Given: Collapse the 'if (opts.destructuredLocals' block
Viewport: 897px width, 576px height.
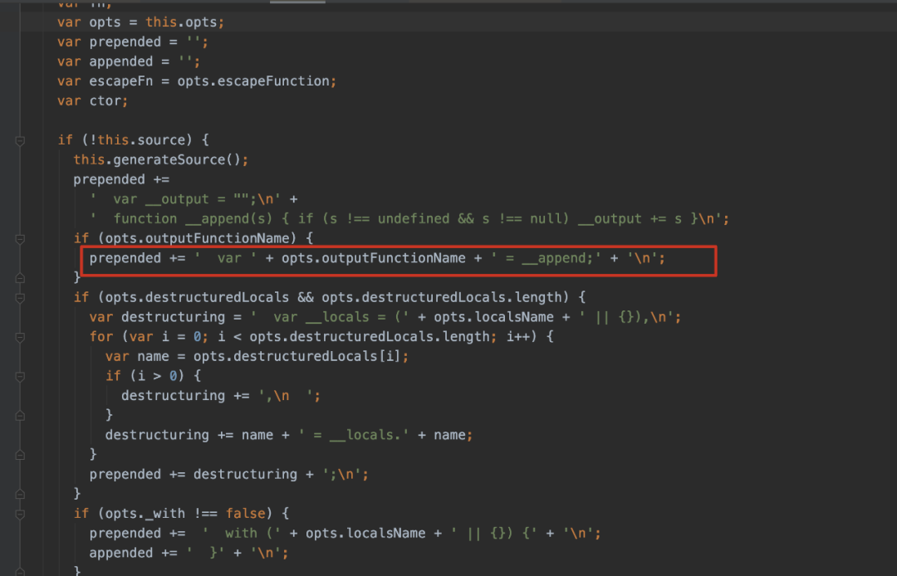Looking at the screenshot, I should click(x=20, y=298).
